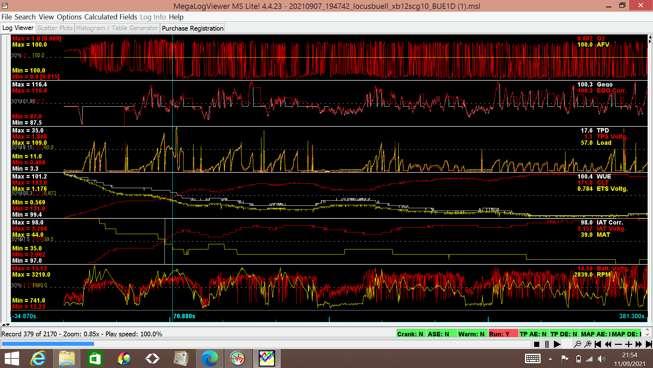The image size is (653, 368).
Task: Open Microsoft Edge from the taskbar
Action: (209, 358)
